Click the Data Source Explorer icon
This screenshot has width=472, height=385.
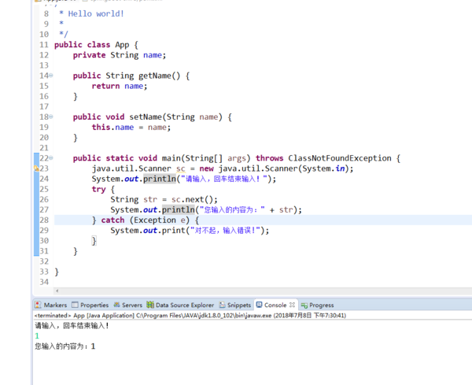pos(150,305)
